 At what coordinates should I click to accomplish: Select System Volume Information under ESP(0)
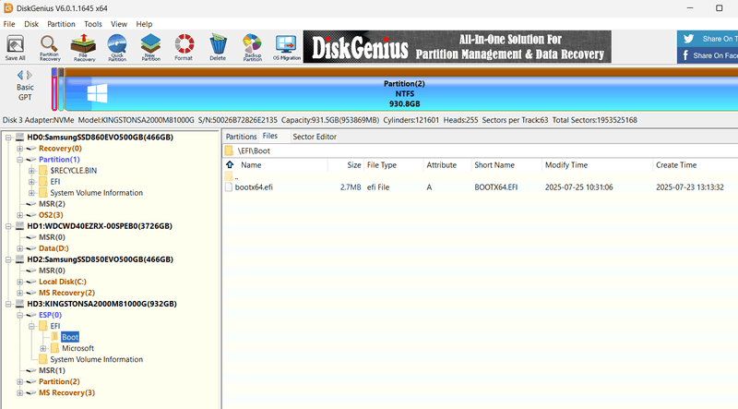point(97,359)
